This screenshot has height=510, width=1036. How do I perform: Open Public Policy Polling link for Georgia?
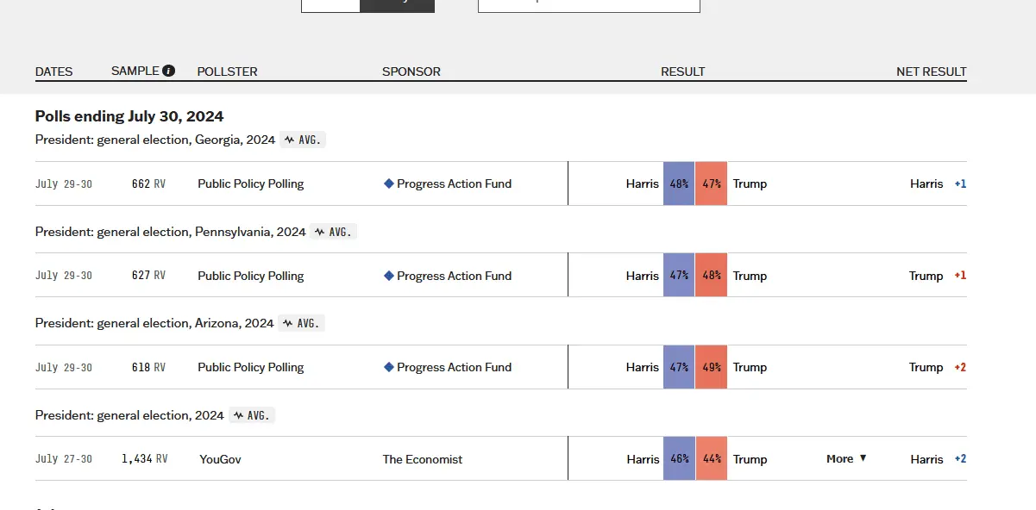coord(250,183)
